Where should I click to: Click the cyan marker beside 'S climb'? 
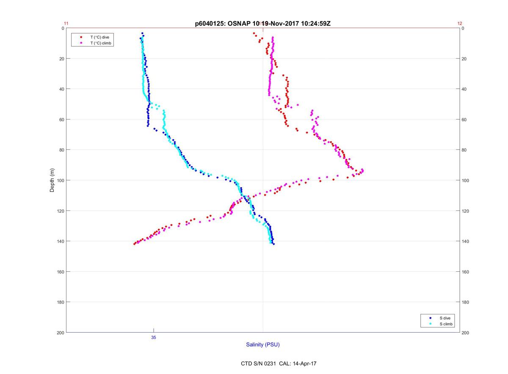[x=430, y=324]
